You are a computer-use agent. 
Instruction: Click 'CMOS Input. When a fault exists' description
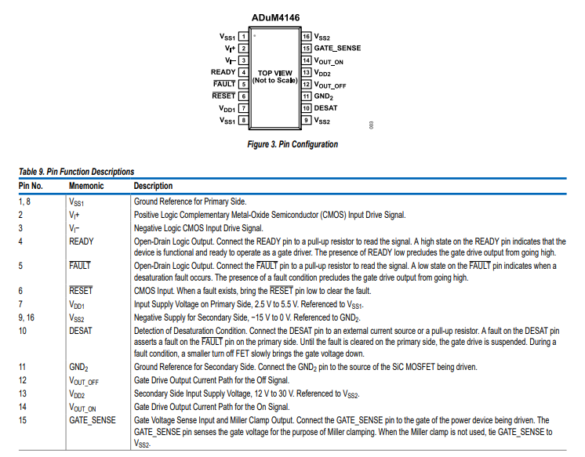tap(253, 291)
